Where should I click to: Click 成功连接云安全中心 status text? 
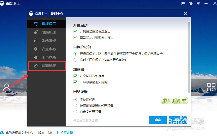(x=19, y=132)
